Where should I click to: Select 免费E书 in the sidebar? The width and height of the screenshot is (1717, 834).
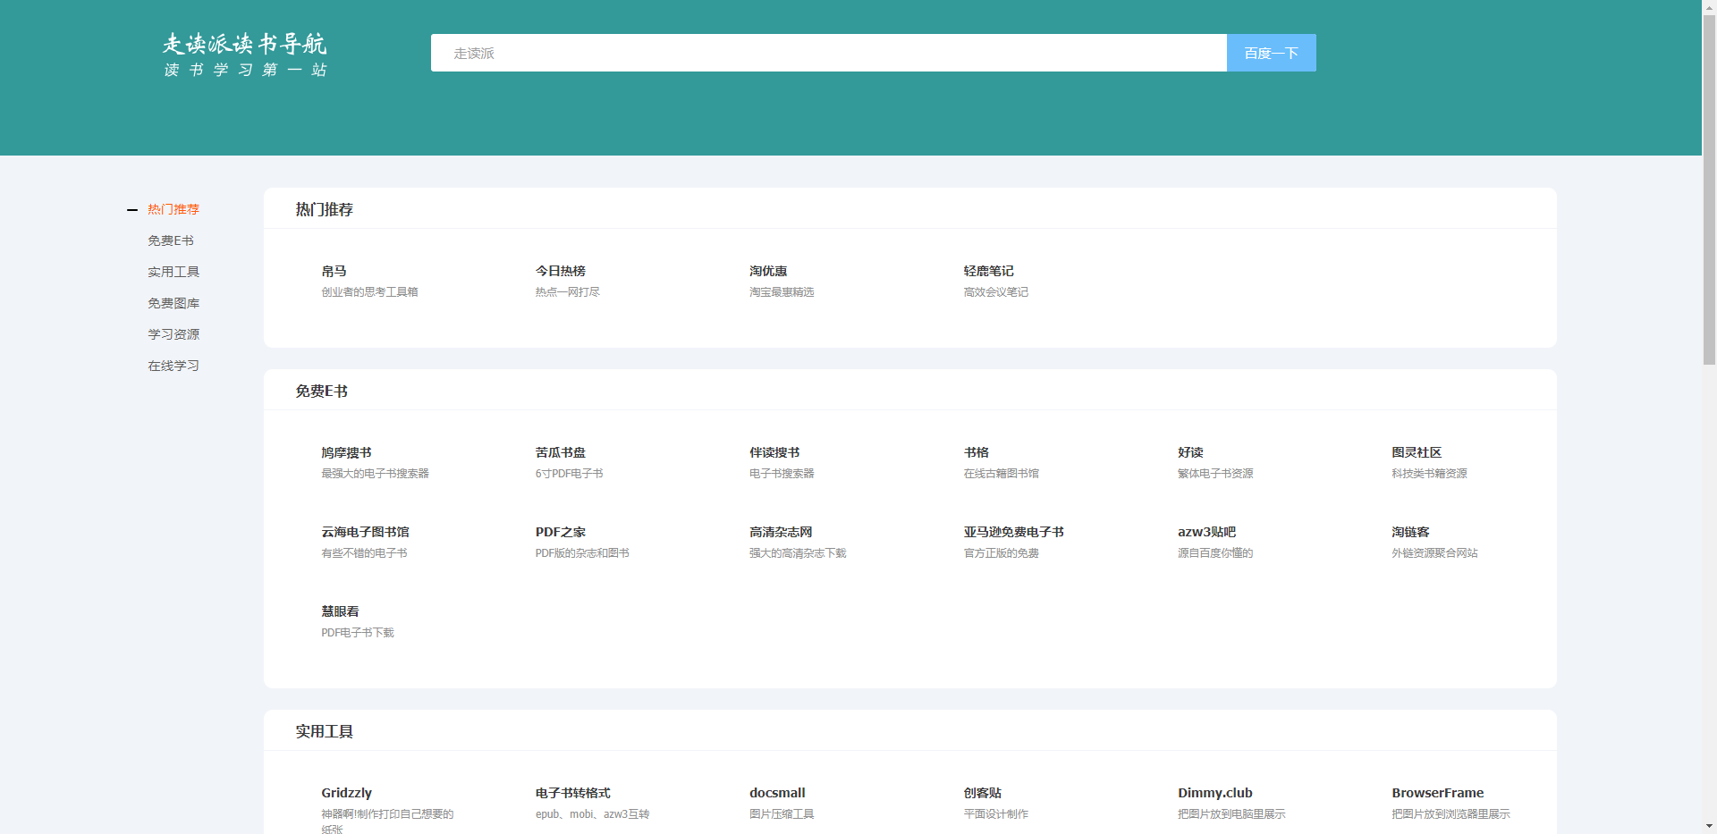pyautogui.click(x=171, y=240)
